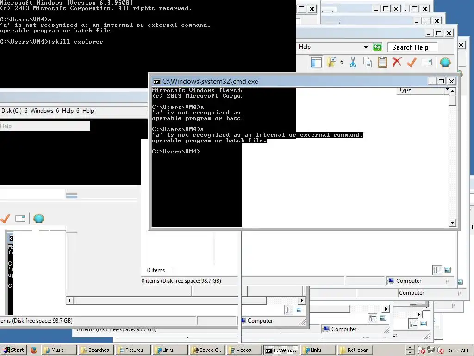
Task: Click orange checkmark Properties icon beside Delete
Action: point(412,63)
